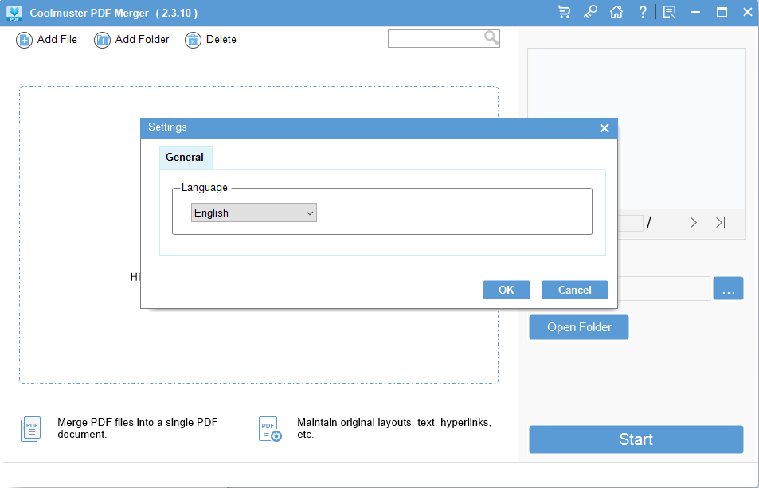Click the output path input field
The height and width of the screenshot is (488, 759).
pos(664,288)
